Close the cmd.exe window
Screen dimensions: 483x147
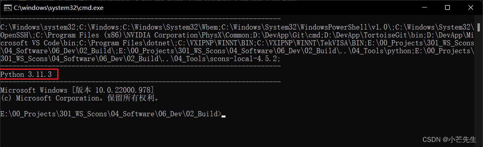471,7
